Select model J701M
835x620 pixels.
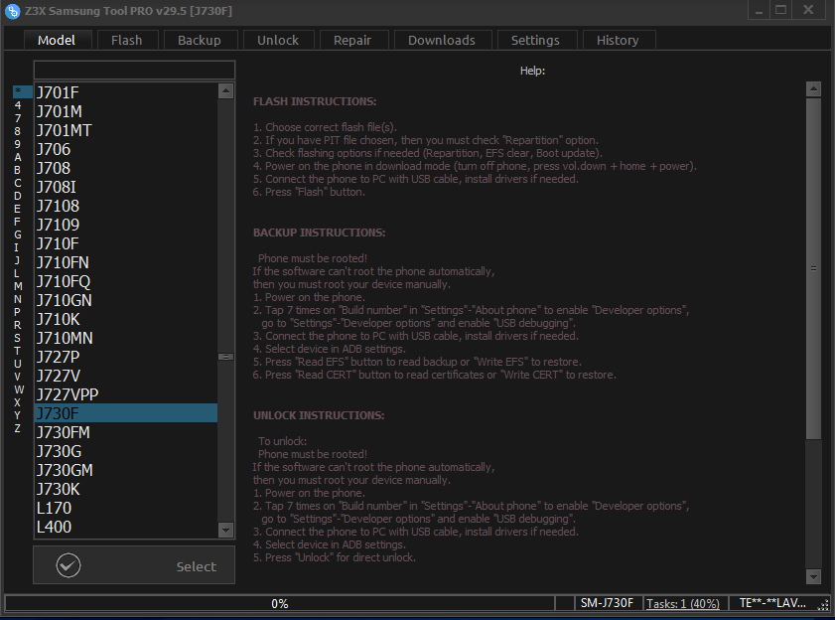point(126,111)
